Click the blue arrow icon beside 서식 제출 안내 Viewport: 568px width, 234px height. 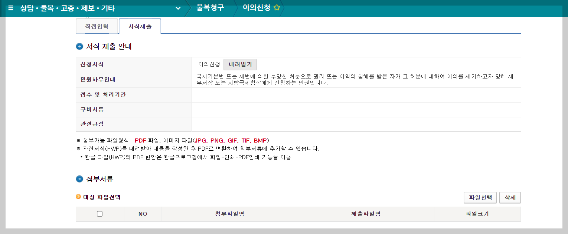[x=79, y=46]
